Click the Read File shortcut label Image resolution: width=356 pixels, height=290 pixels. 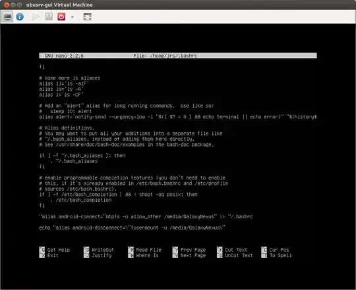(149, 250)
